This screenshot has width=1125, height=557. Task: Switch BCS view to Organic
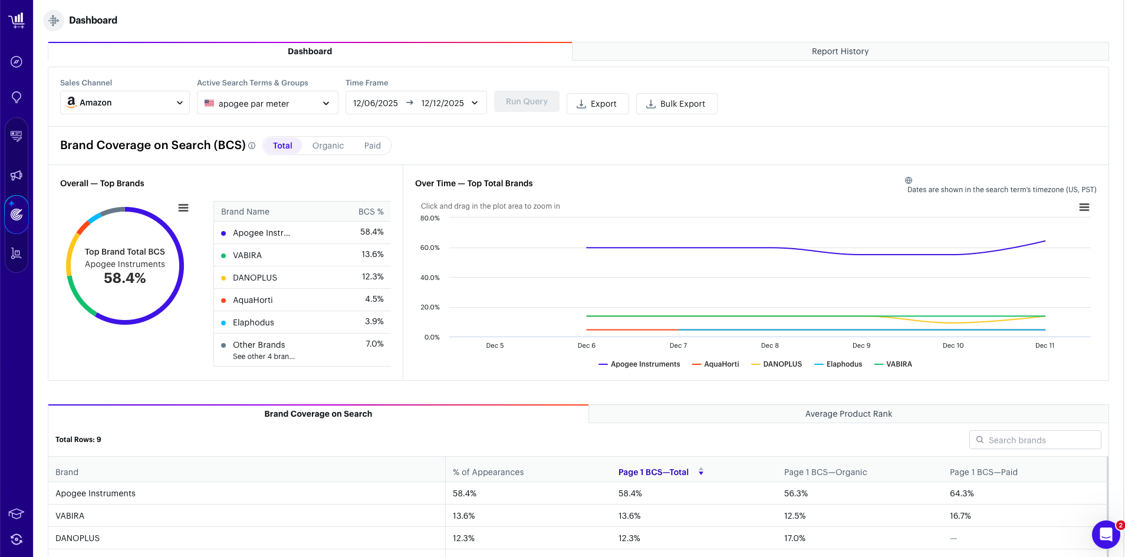point(328,146)
